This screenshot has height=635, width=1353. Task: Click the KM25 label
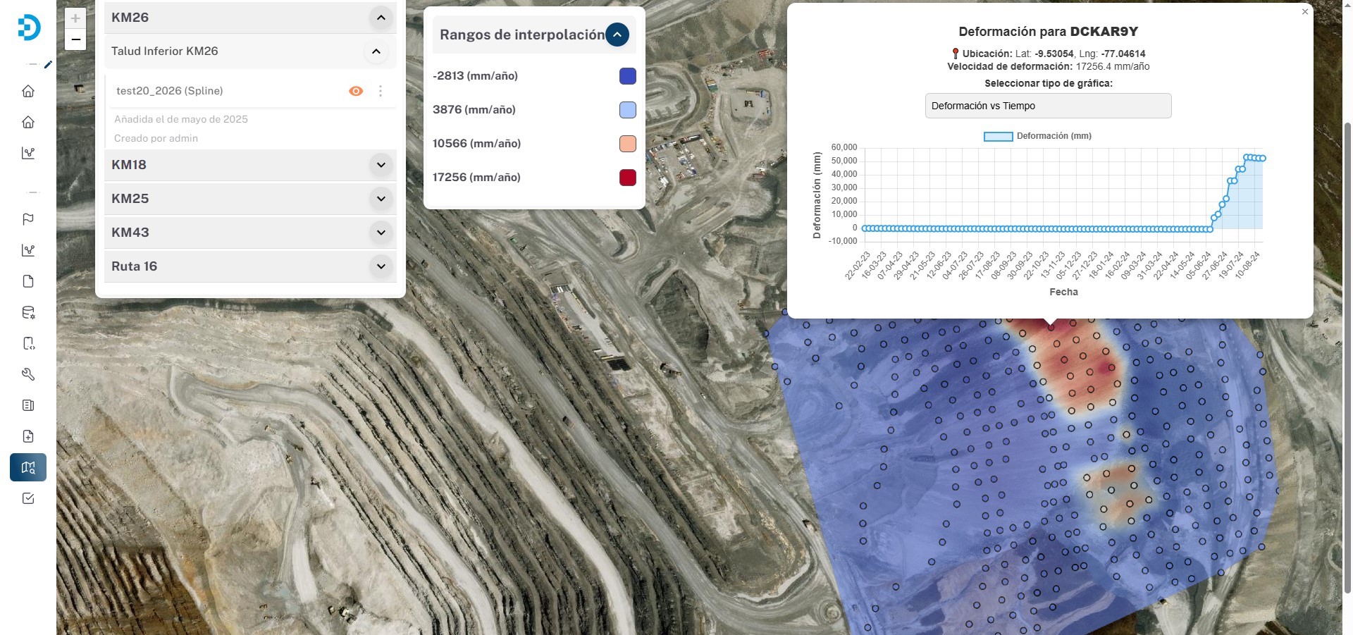click(x=130, y=199)
